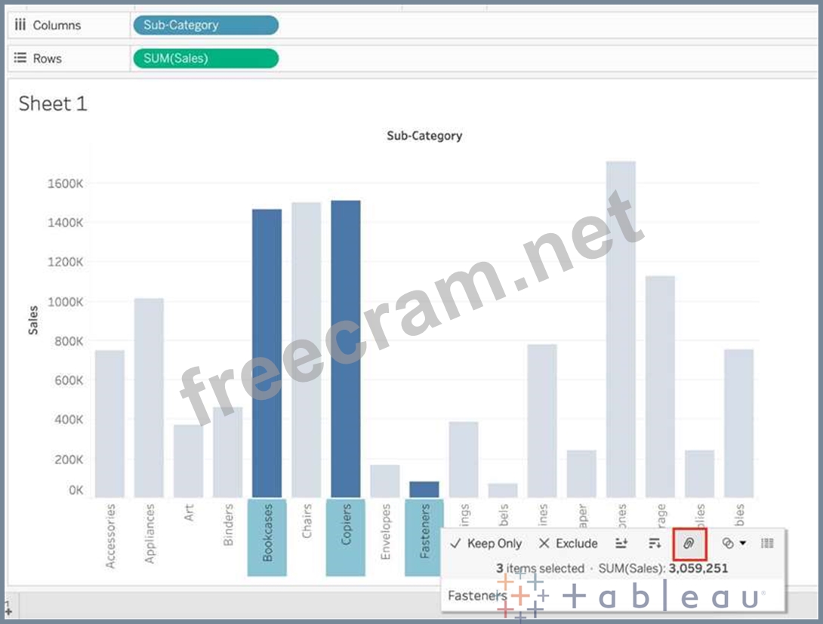Click the View Data grid icon
823x624 pixels.
[x=767, y=543]
